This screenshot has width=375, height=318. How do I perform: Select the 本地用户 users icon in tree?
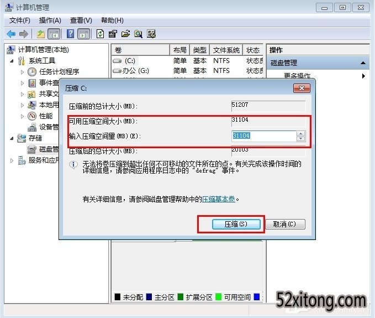point(31,105)
